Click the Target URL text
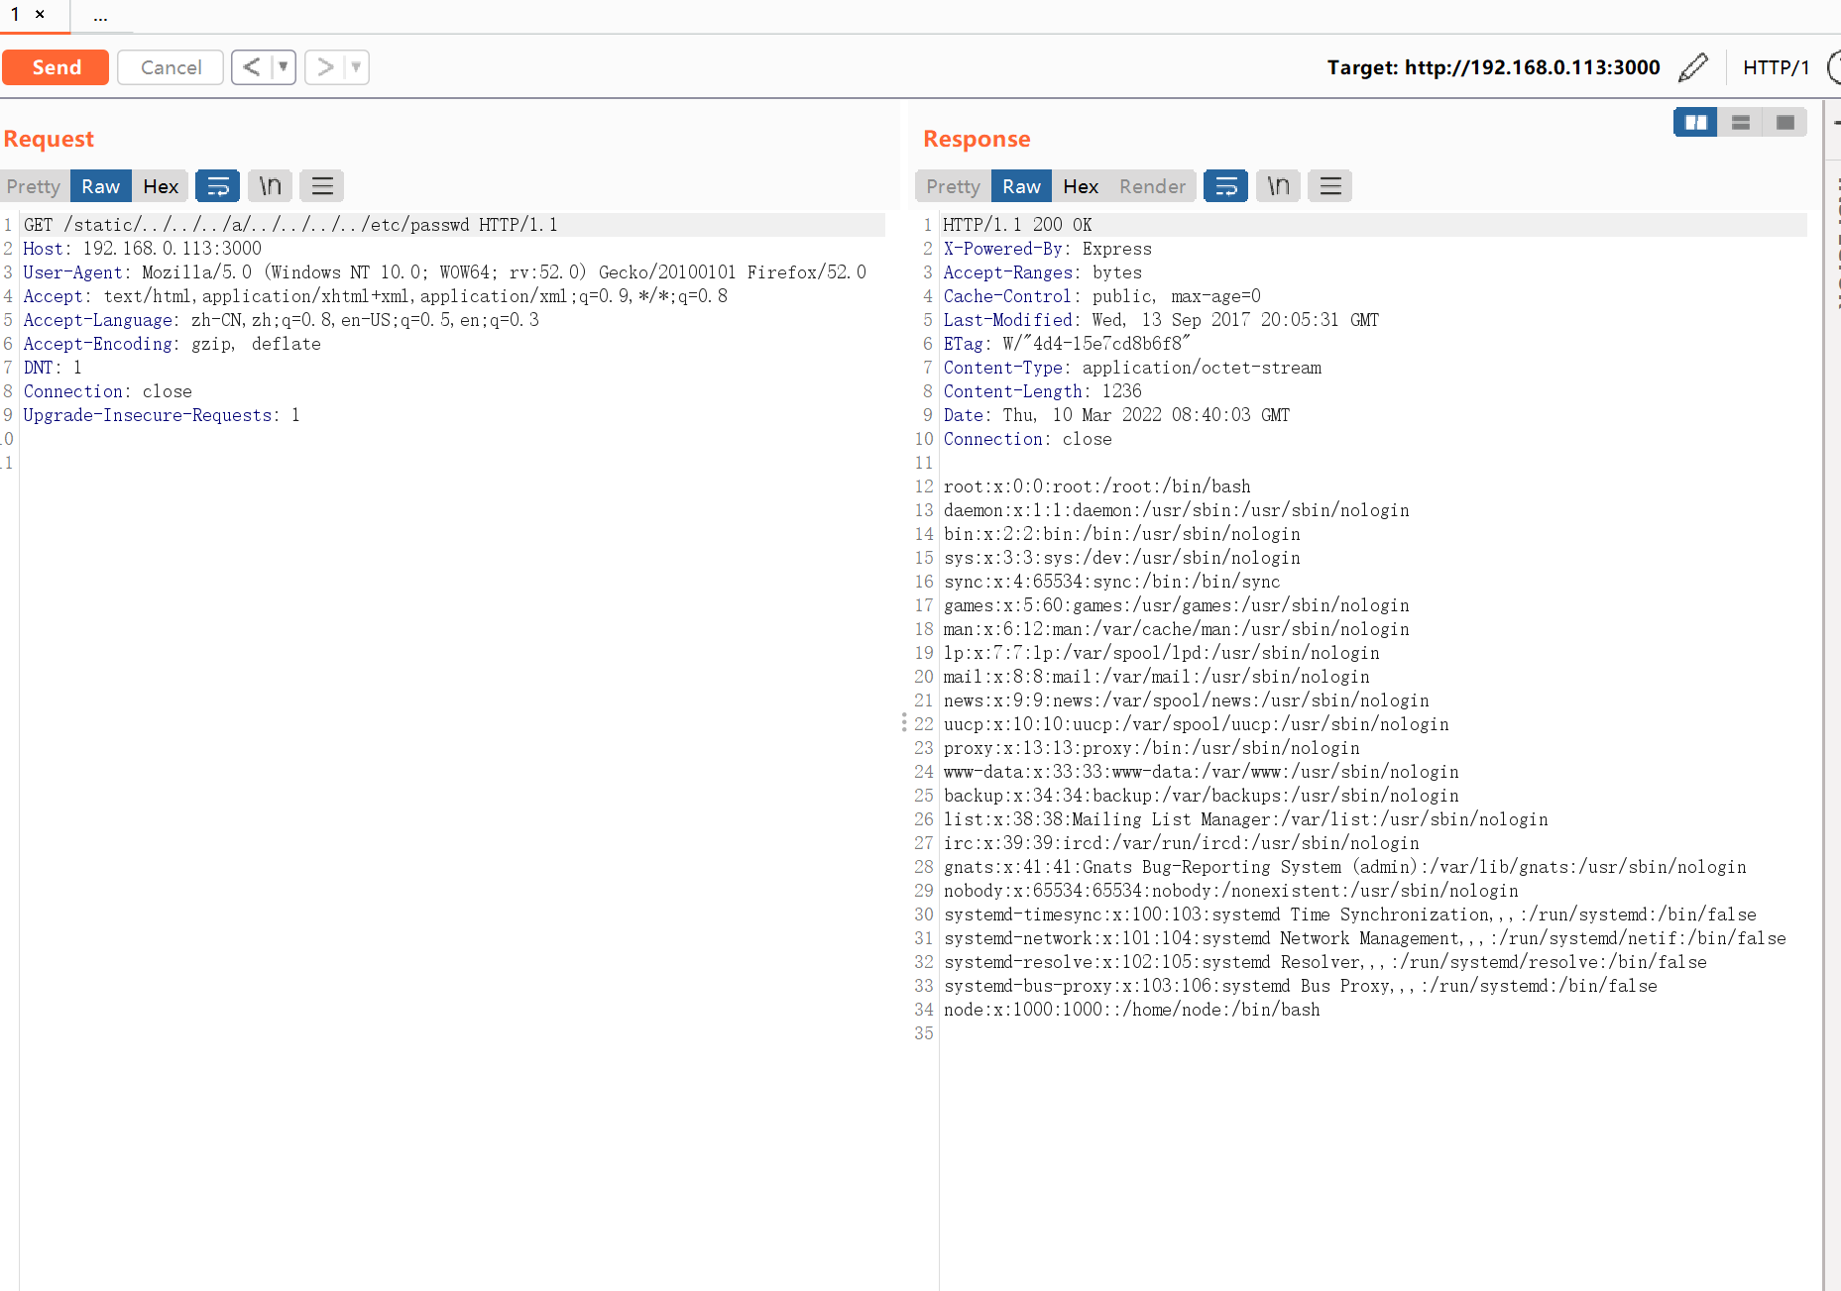This screenshot has height=1291, width=1841. (x=1493, y=67)
